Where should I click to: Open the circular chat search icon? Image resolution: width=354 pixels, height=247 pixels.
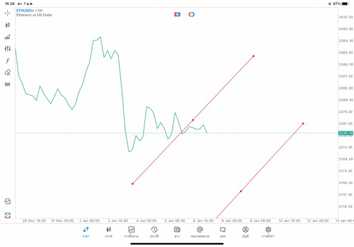pyautogui.click(x=8, y=202)
